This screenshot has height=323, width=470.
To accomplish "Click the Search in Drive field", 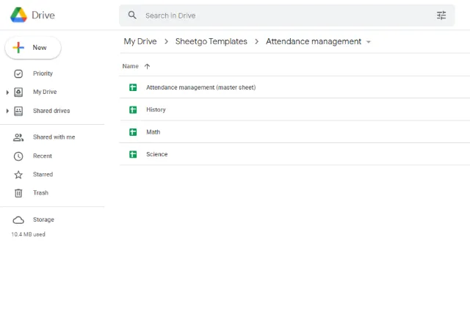I will [x=287, y=15].
